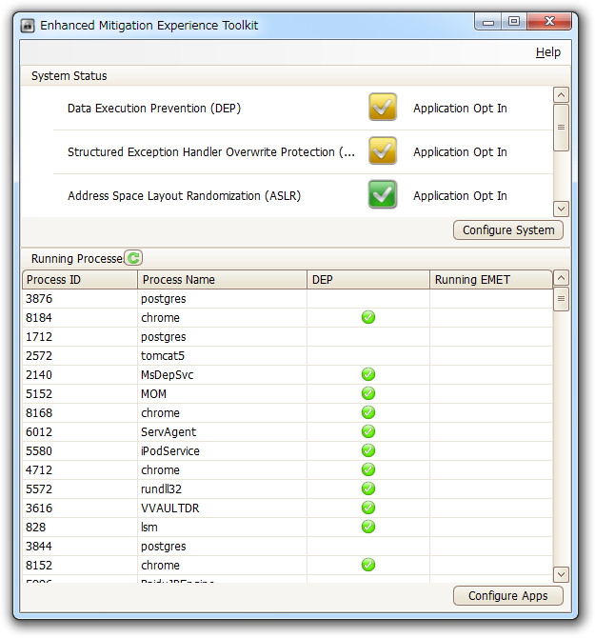595x638 pixels.
Task: Click System Status scroll down arrow
Action: tap(562, 209)
